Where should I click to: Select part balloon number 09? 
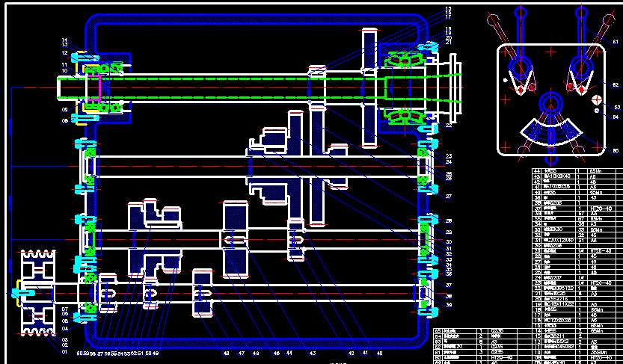point(65,110)
